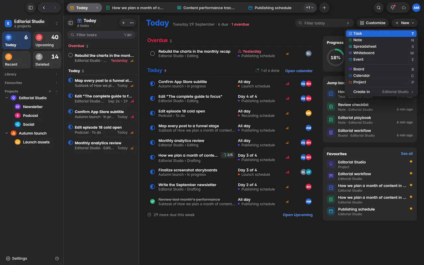
Task: Unfavourite Publishing schedule star
Action: pyautogui.click(x=411, y=209)
